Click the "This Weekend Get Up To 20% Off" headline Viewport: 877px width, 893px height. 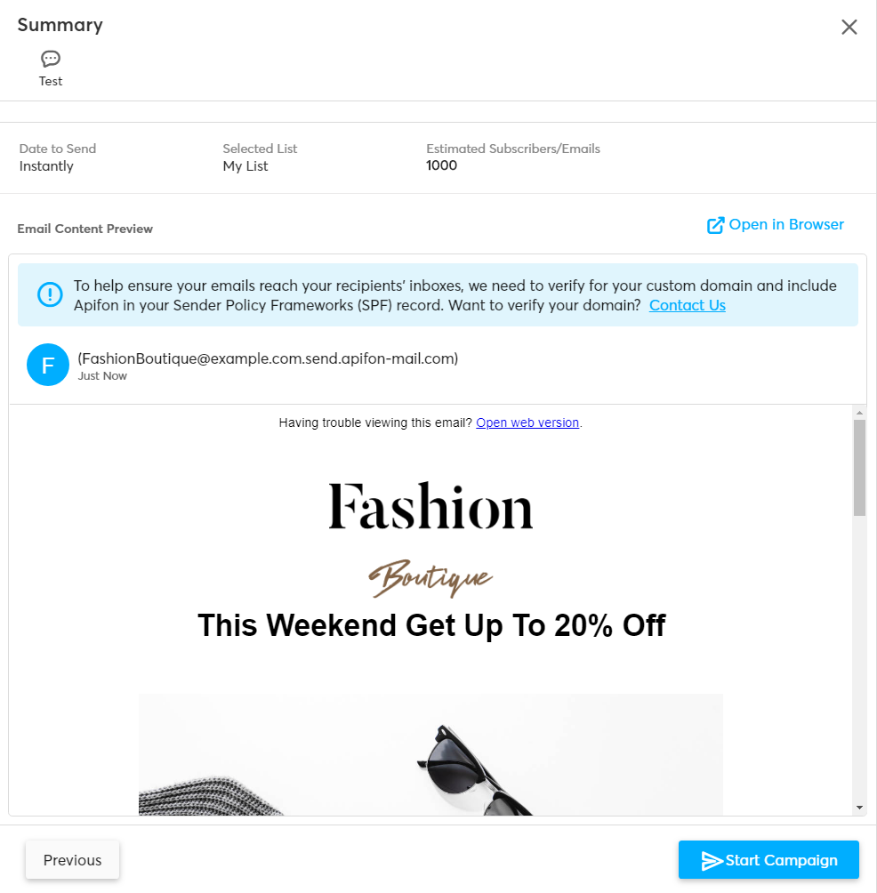[430, 625]
